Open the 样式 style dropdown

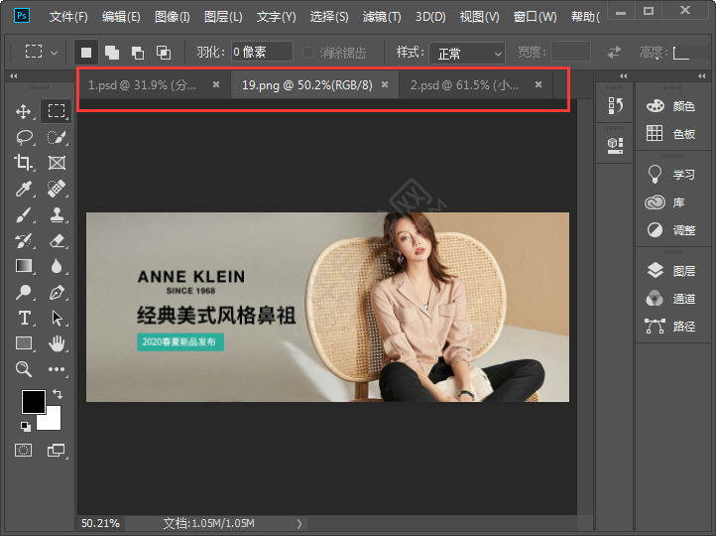tap(467, 54)
